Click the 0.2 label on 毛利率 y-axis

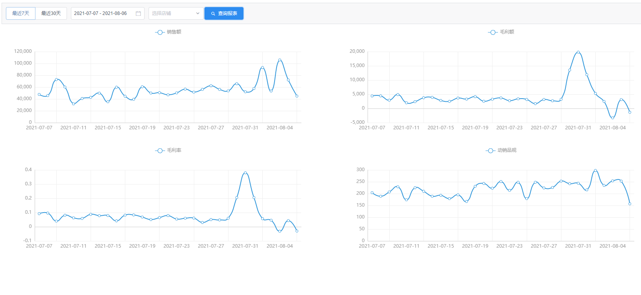(x=28, y=198)
